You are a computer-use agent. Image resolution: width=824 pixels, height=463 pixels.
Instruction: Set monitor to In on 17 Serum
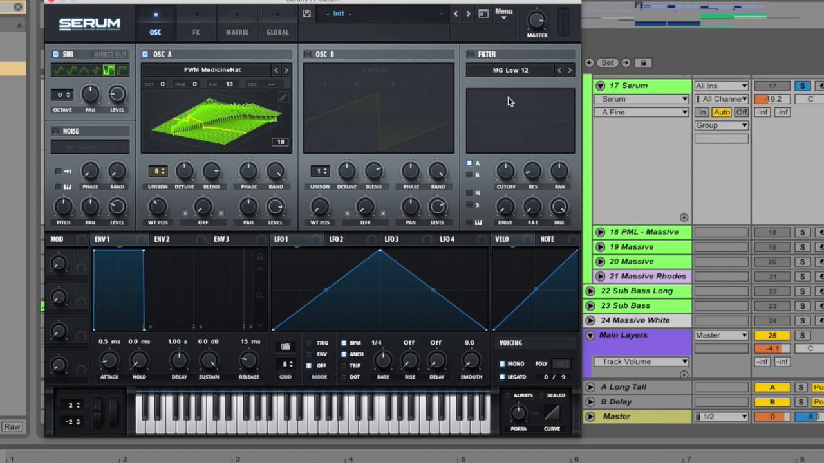(x=702, y=113)
